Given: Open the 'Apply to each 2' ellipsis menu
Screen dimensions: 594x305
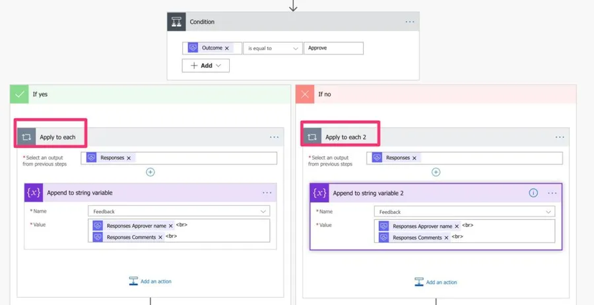Looking at the screenshot, I should point(560,137).
